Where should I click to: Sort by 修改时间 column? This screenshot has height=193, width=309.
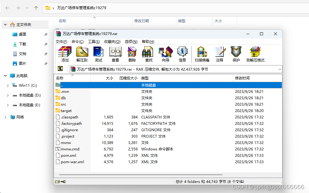click(257, 78)
